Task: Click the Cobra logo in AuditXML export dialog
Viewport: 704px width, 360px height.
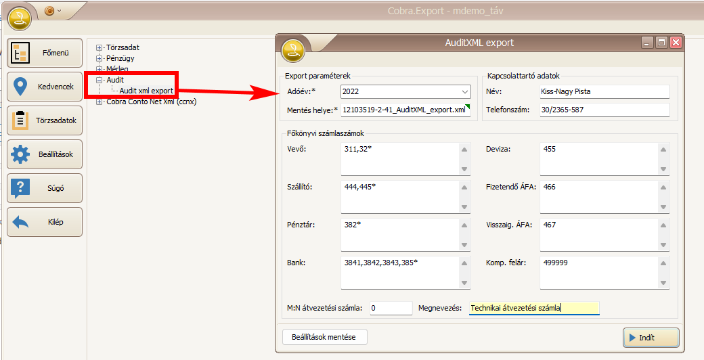Action: pyautogui.click(x=292, y=49)
